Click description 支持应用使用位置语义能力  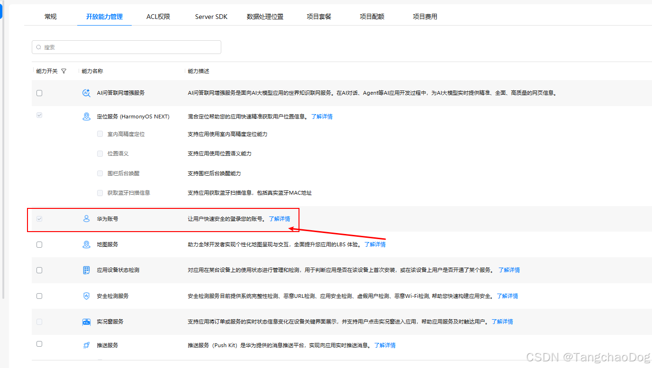click(219, 153)
